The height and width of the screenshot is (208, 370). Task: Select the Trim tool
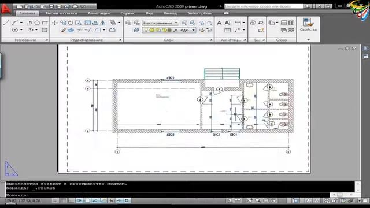pyautogui.click(x=80, y=30)
